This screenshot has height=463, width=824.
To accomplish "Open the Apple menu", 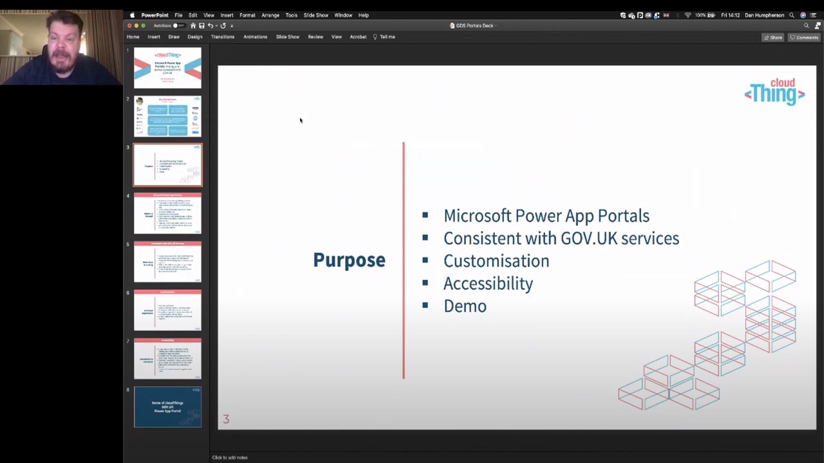I will (132, 15).
